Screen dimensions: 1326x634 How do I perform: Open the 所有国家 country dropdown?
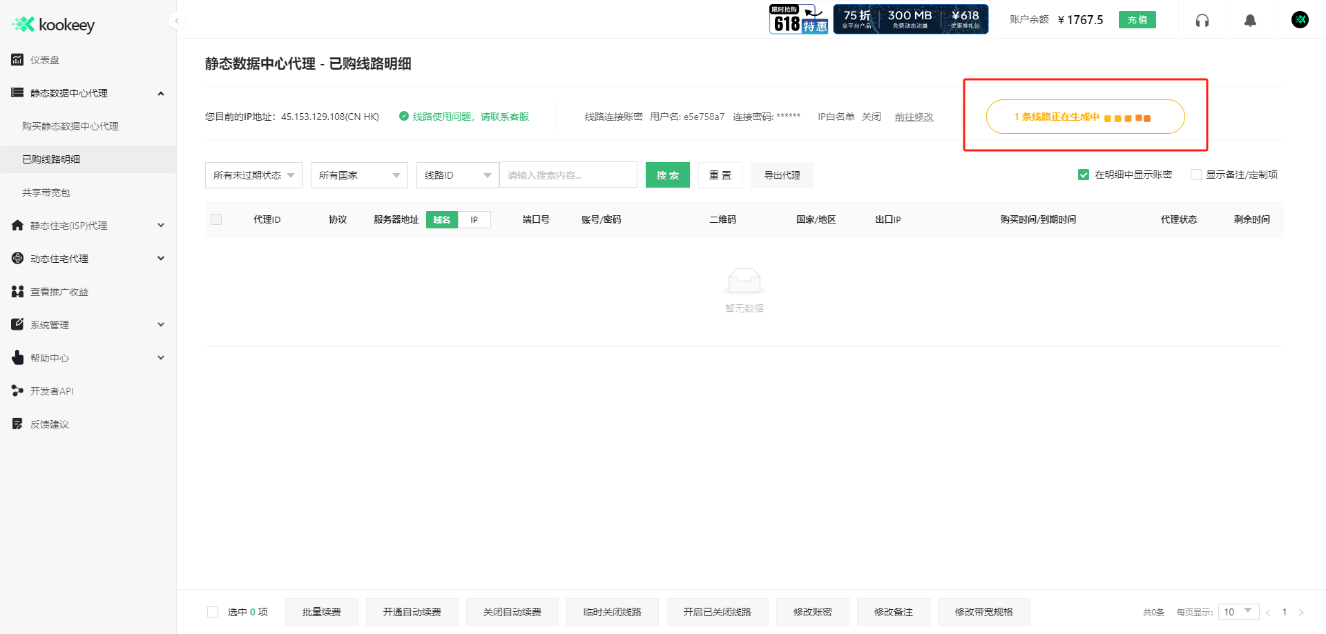[358, 175]
